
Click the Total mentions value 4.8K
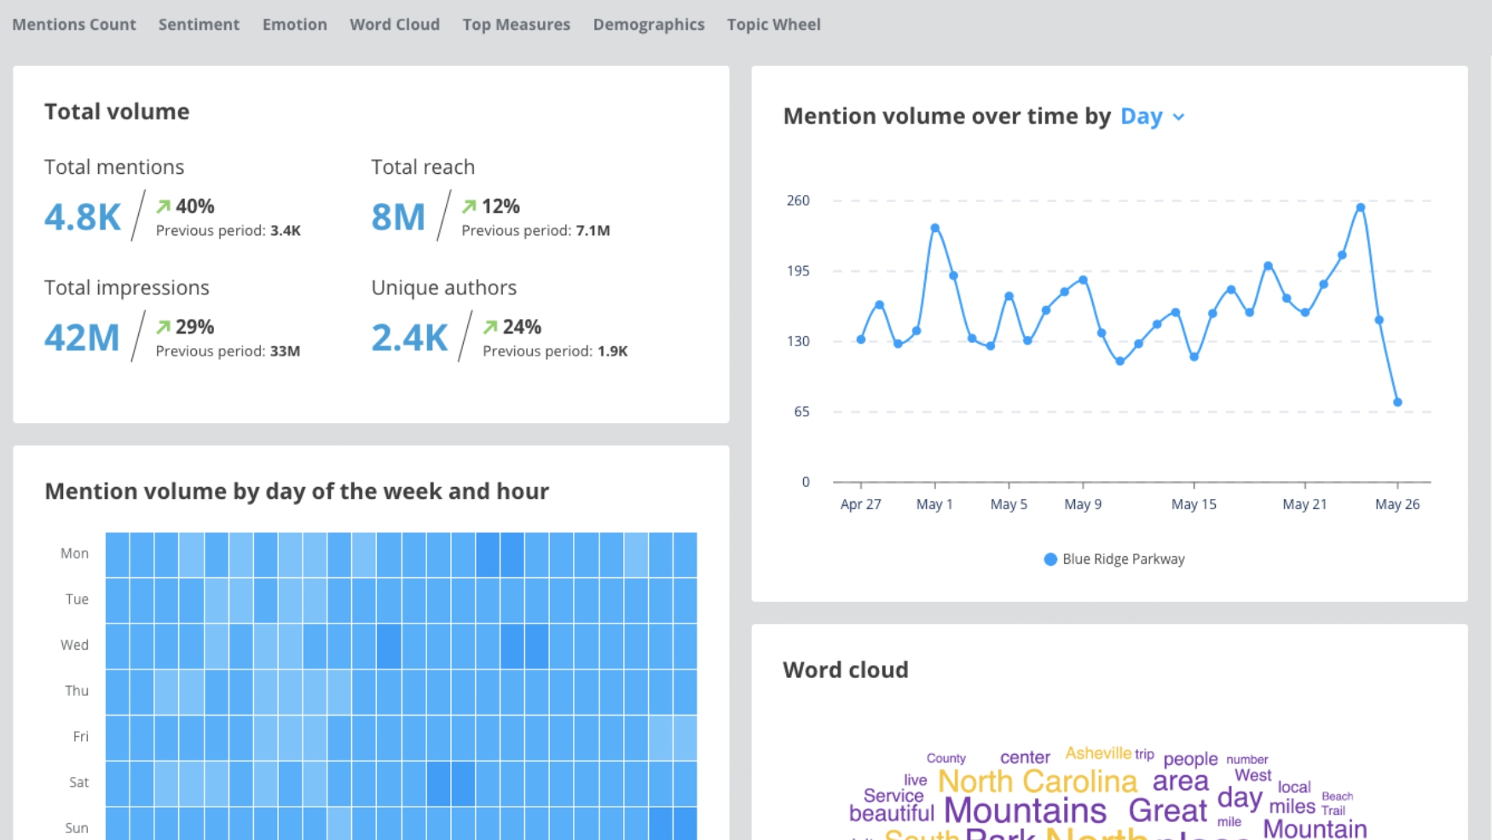(x=81, y=217)
